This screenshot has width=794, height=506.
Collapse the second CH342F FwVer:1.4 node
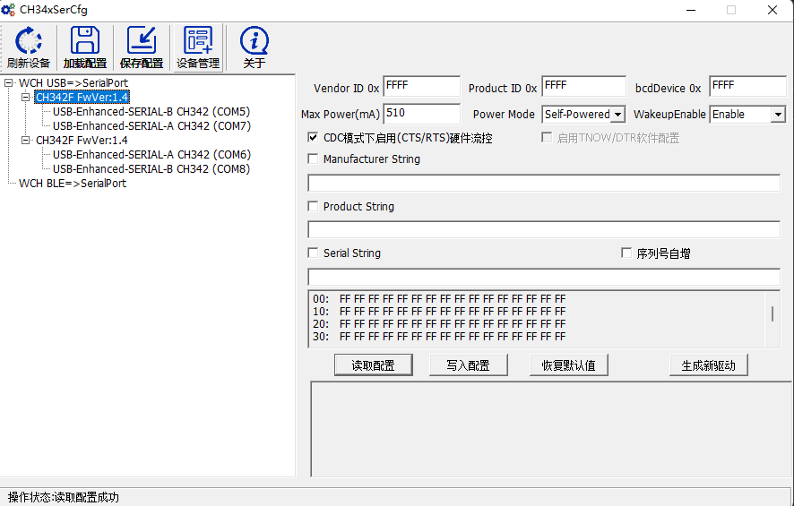pos(25,141)
